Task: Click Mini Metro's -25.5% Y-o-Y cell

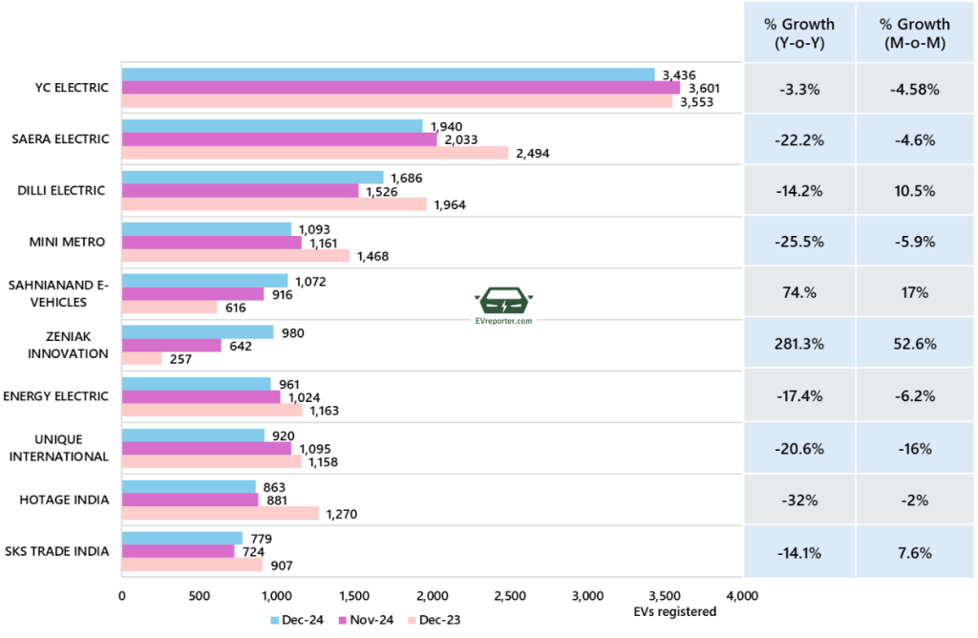Action: (x=798, y=242)
